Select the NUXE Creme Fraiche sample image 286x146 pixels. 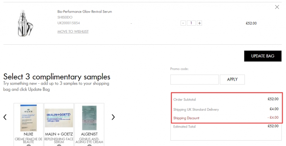tap(29, 118)
